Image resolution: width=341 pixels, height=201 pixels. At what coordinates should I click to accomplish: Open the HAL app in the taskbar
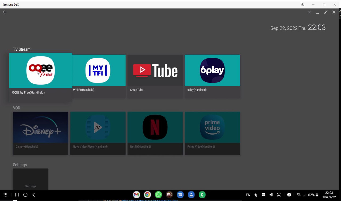coord(169,195)
